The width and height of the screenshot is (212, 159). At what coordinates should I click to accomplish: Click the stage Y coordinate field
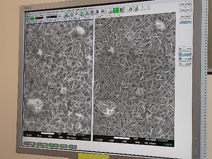[x=43, y=145]
